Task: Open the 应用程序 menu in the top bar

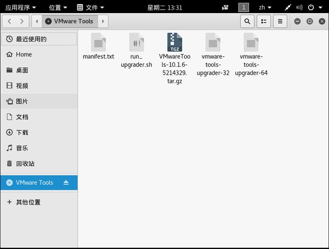Action: click(21, 8)
